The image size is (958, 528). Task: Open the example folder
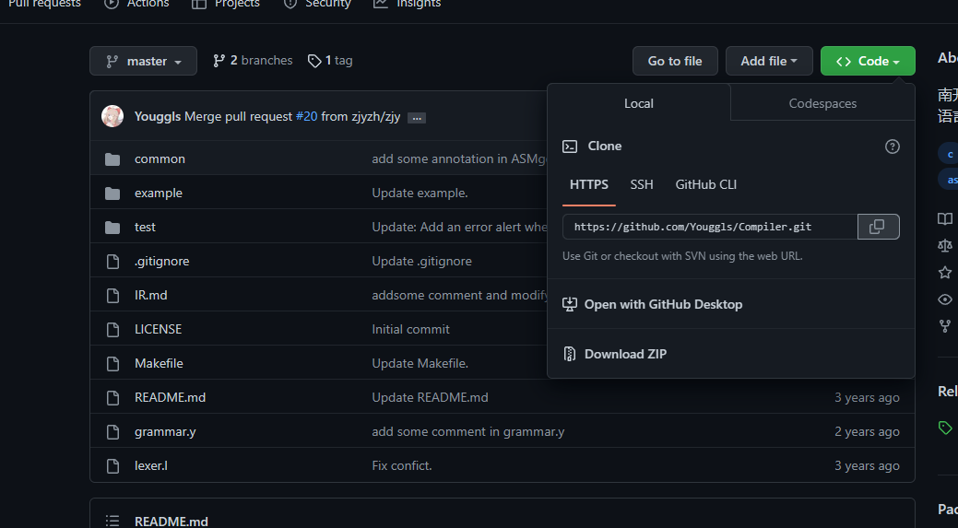coord(159,193)
